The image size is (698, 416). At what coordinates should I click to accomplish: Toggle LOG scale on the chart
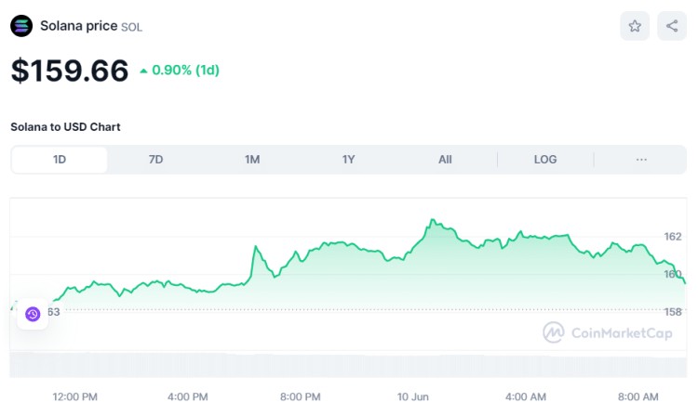[x=545, y=160]
